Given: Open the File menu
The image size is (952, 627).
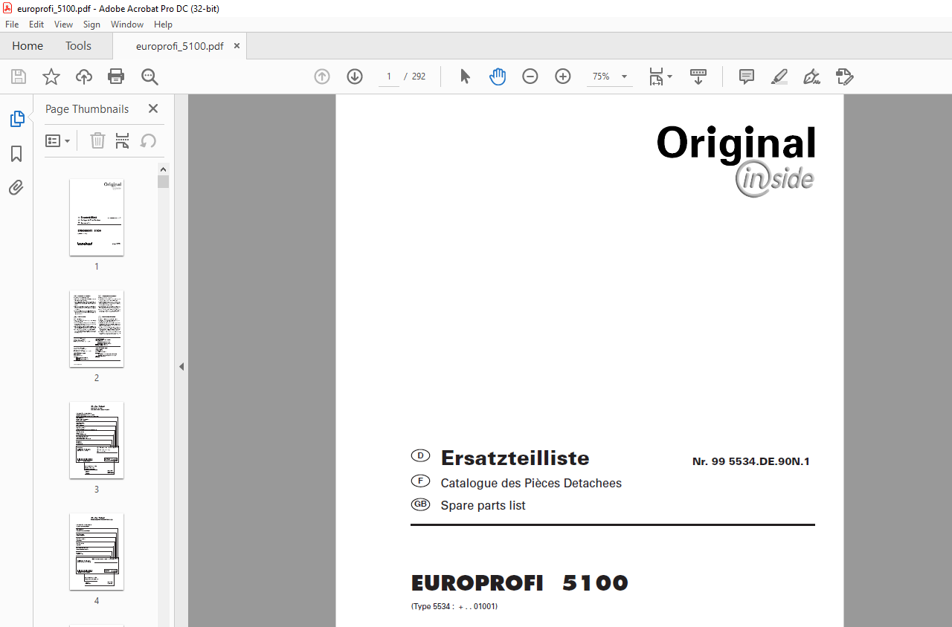Looking at the screenshot, I should click(12, 25).
